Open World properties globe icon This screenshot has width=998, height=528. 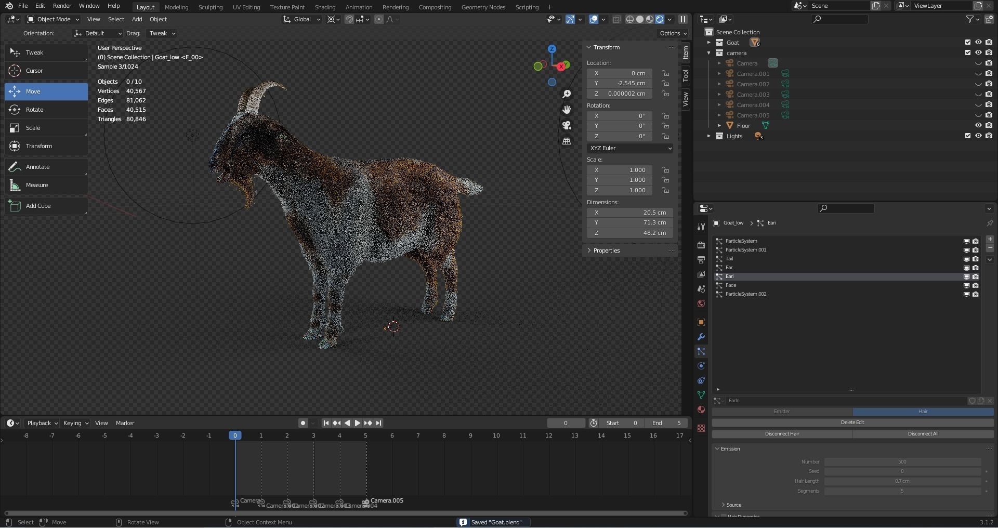pos(701,303)
